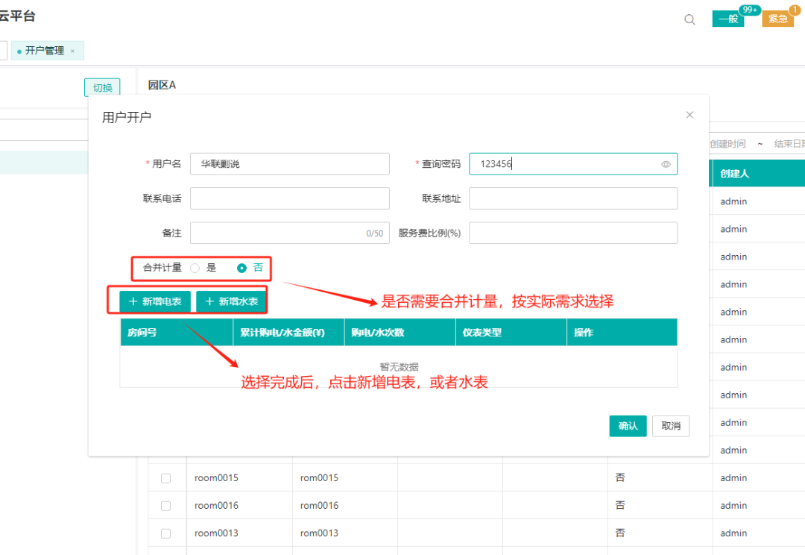Click the 购电/水次数 column header
This screenshot has width=805, height=555.
pyautogui.click(x=400, y=333)
